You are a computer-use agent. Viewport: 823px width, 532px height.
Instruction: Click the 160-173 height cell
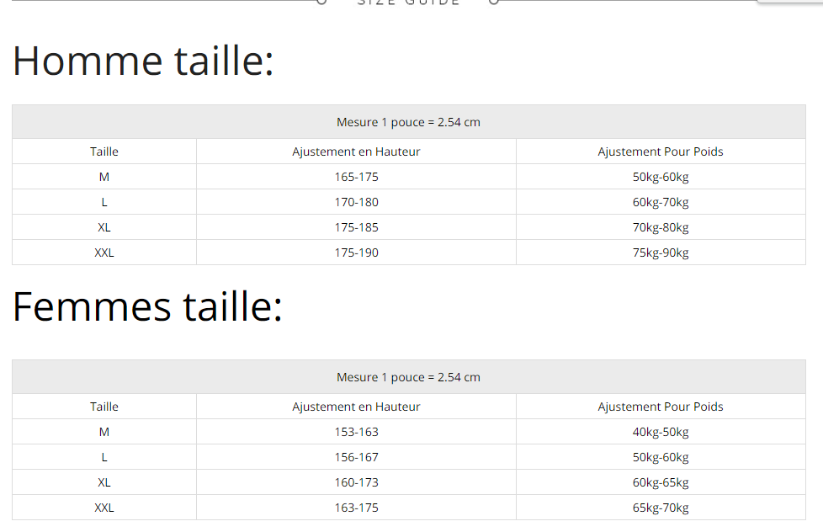[356, 482]
